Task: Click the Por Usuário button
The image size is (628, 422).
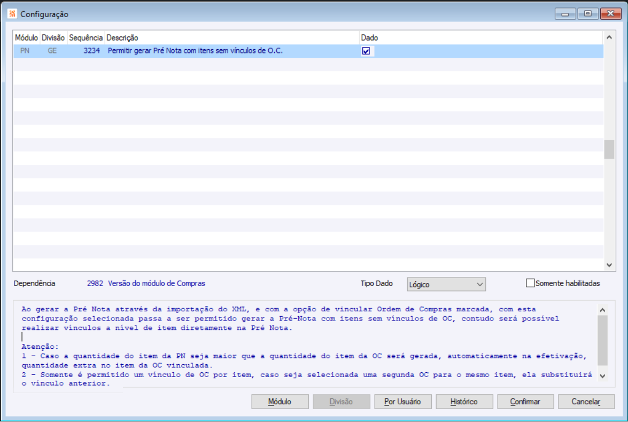Action: (403, 402)
